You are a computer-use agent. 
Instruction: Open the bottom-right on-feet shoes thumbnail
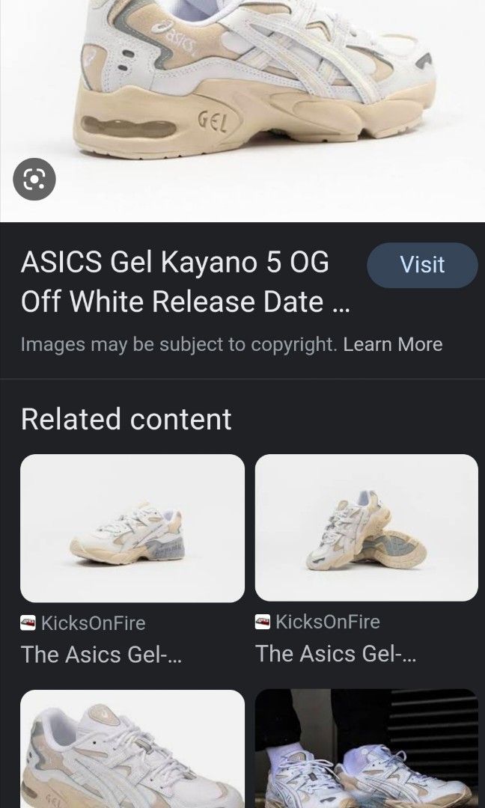point(366,748)
